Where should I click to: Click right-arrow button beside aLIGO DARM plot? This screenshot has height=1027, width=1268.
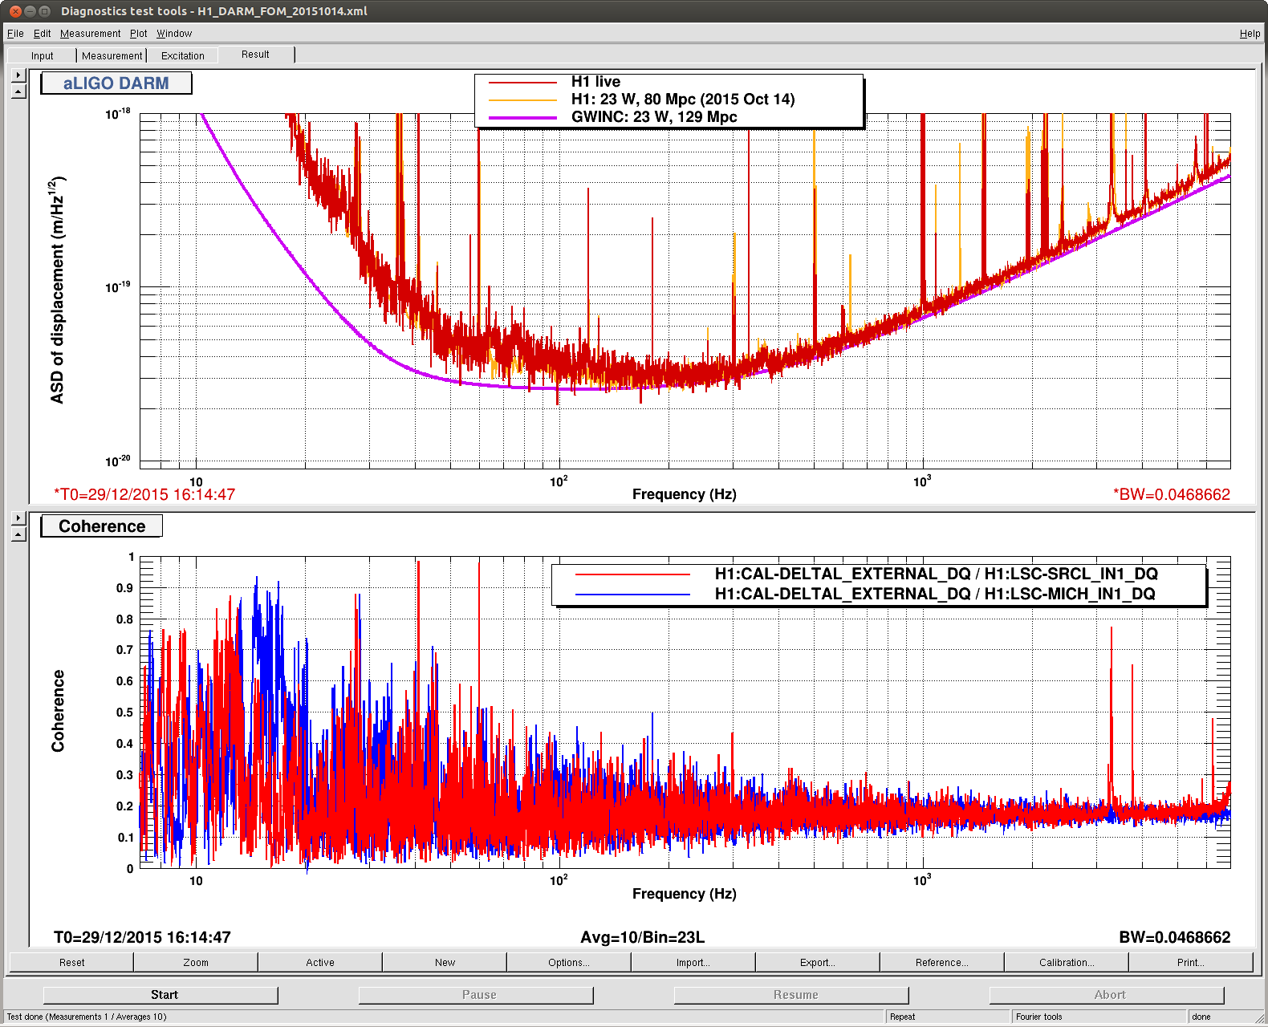click(18, 75)
